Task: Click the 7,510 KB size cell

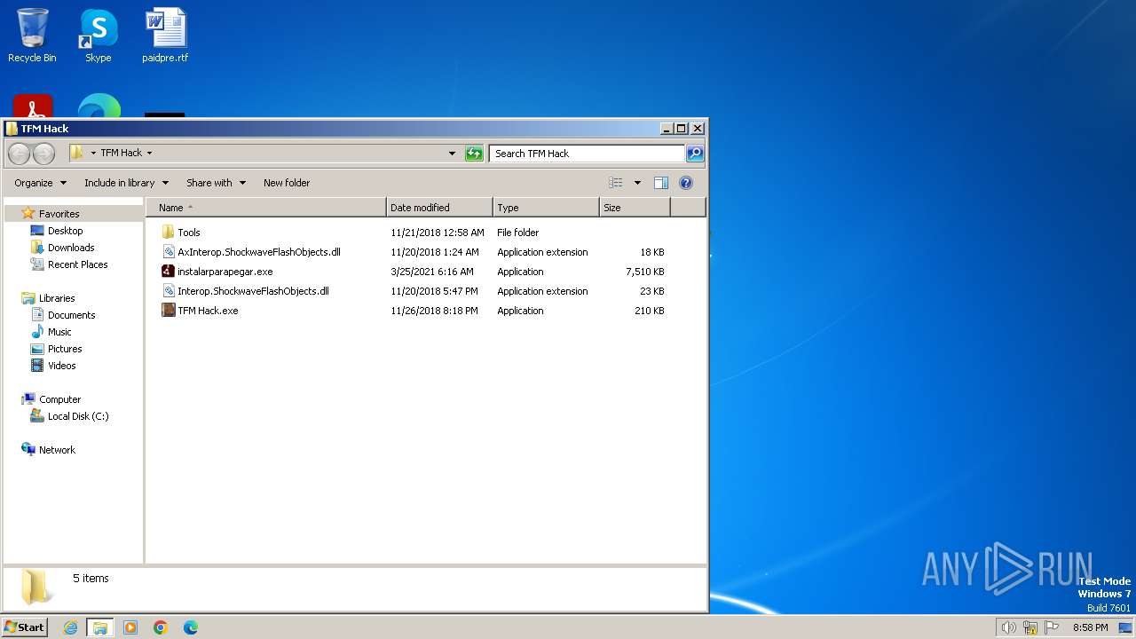Action: pyautogui.click(x=644, y=272)
